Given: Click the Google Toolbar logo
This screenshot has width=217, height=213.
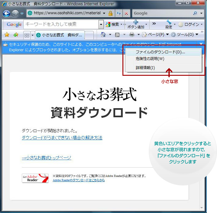Looking at the screenshot, I should click(14, 25).
